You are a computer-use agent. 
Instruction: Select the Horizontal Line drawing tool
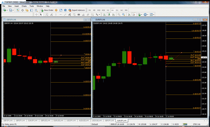point(60,14)
